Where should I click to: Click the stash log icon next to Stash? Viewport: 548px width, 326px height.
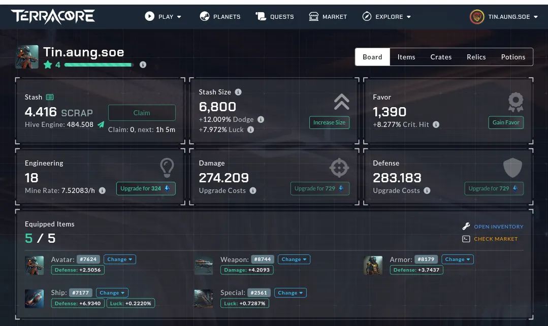pyautogui.click(x=50, y=97)
